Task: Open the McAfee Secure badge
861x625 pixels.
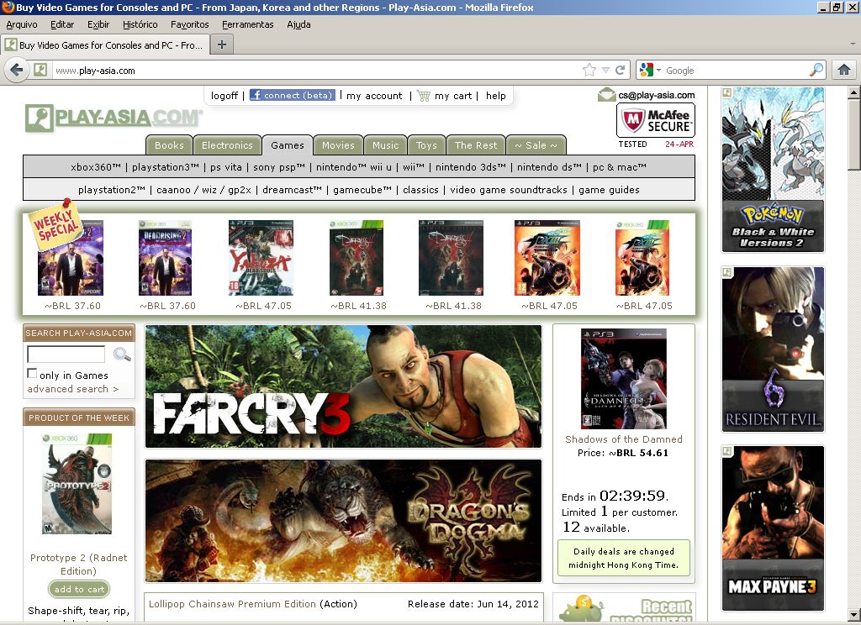Action: pyautogui.click(x=655, y=121)
